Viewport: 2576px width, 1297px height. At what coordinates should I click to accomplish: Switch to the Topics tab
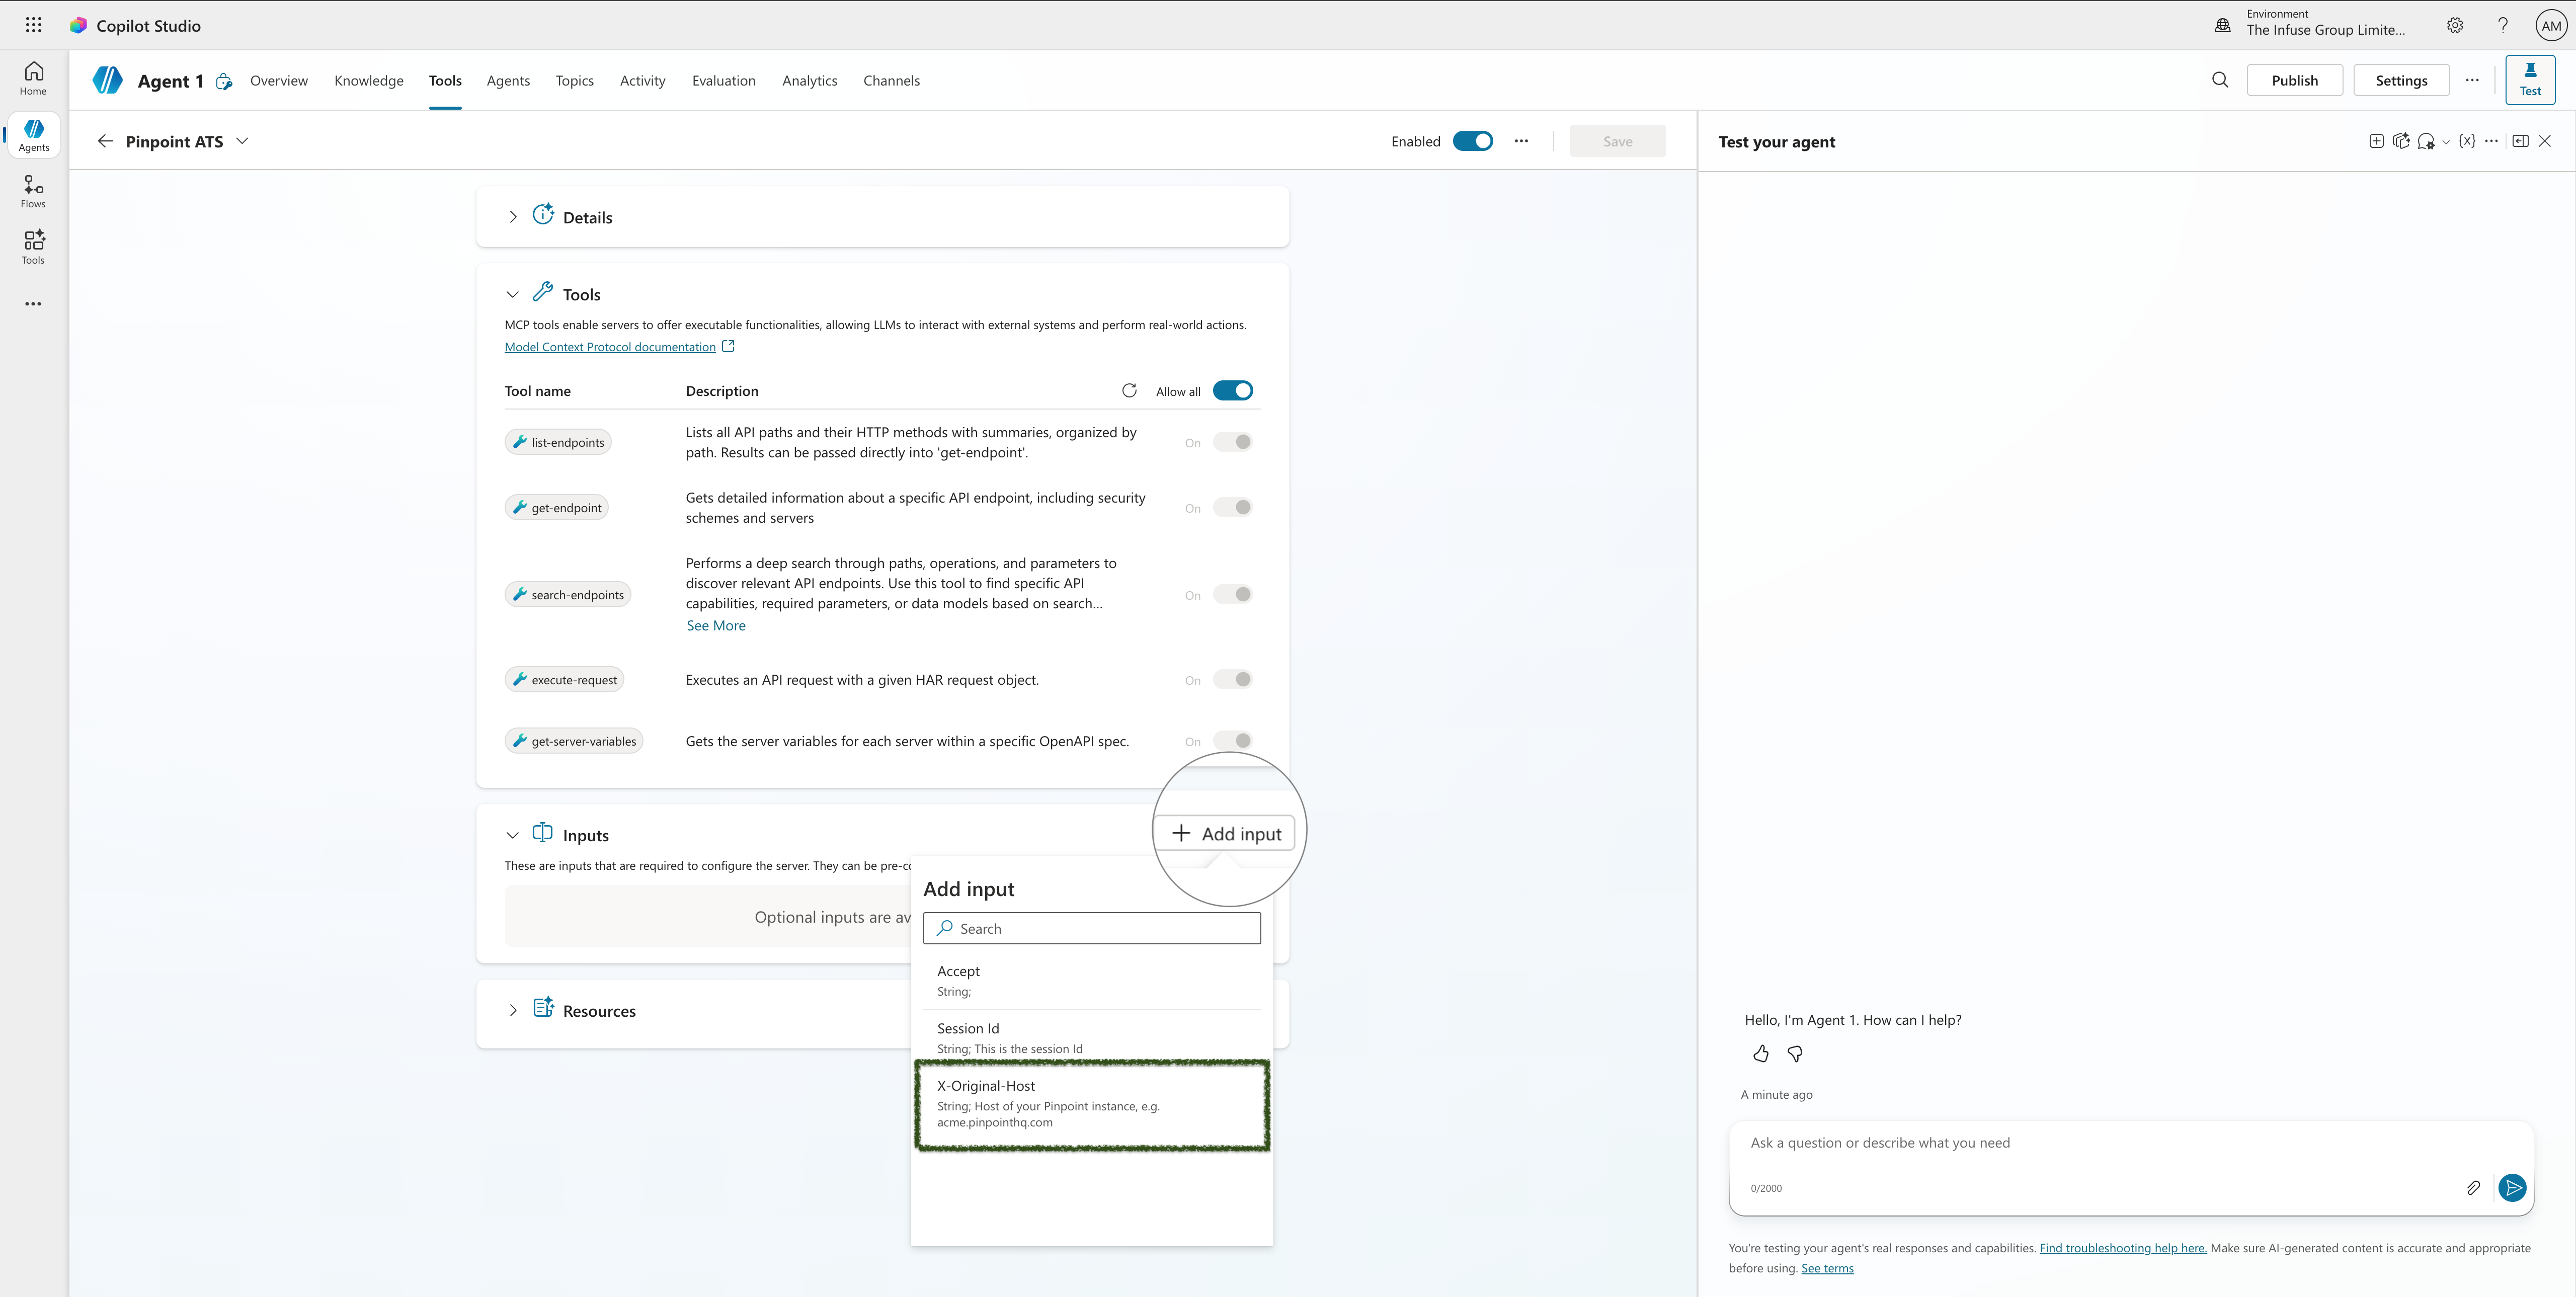575,80
